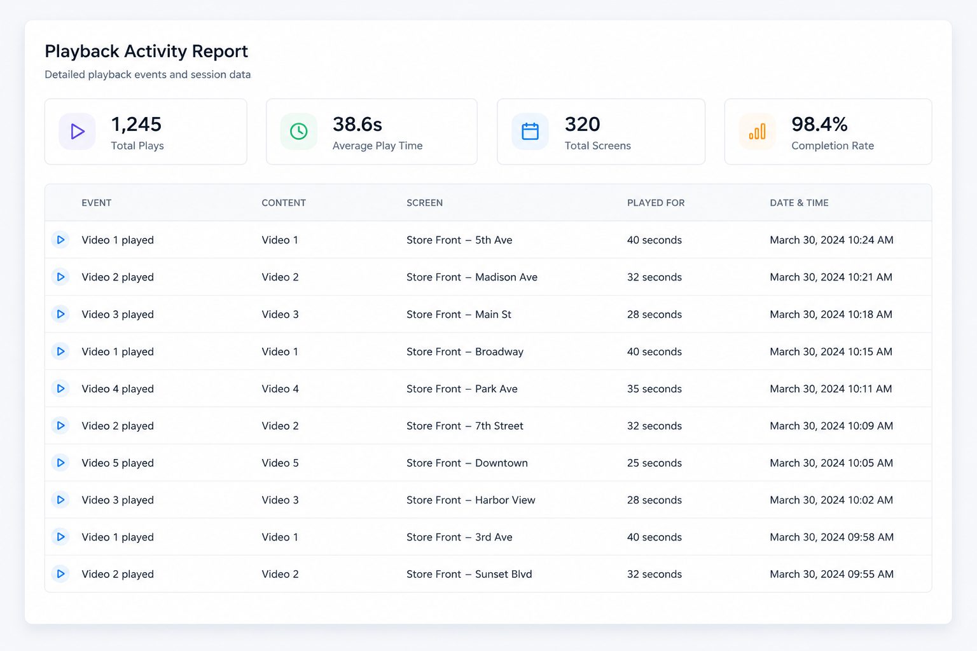Click 'Video 4 played' event cell
977x651 pixels.
(118, 388)
